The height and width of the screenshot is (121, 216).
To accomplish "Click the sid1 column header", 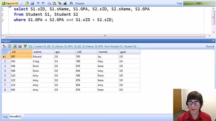I will pyautogui.click(x=86, y=52).
